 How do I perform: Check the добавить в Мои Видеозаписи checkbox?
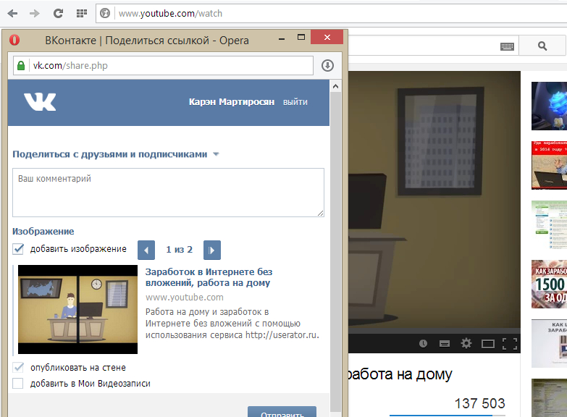[x=18, y=384]
